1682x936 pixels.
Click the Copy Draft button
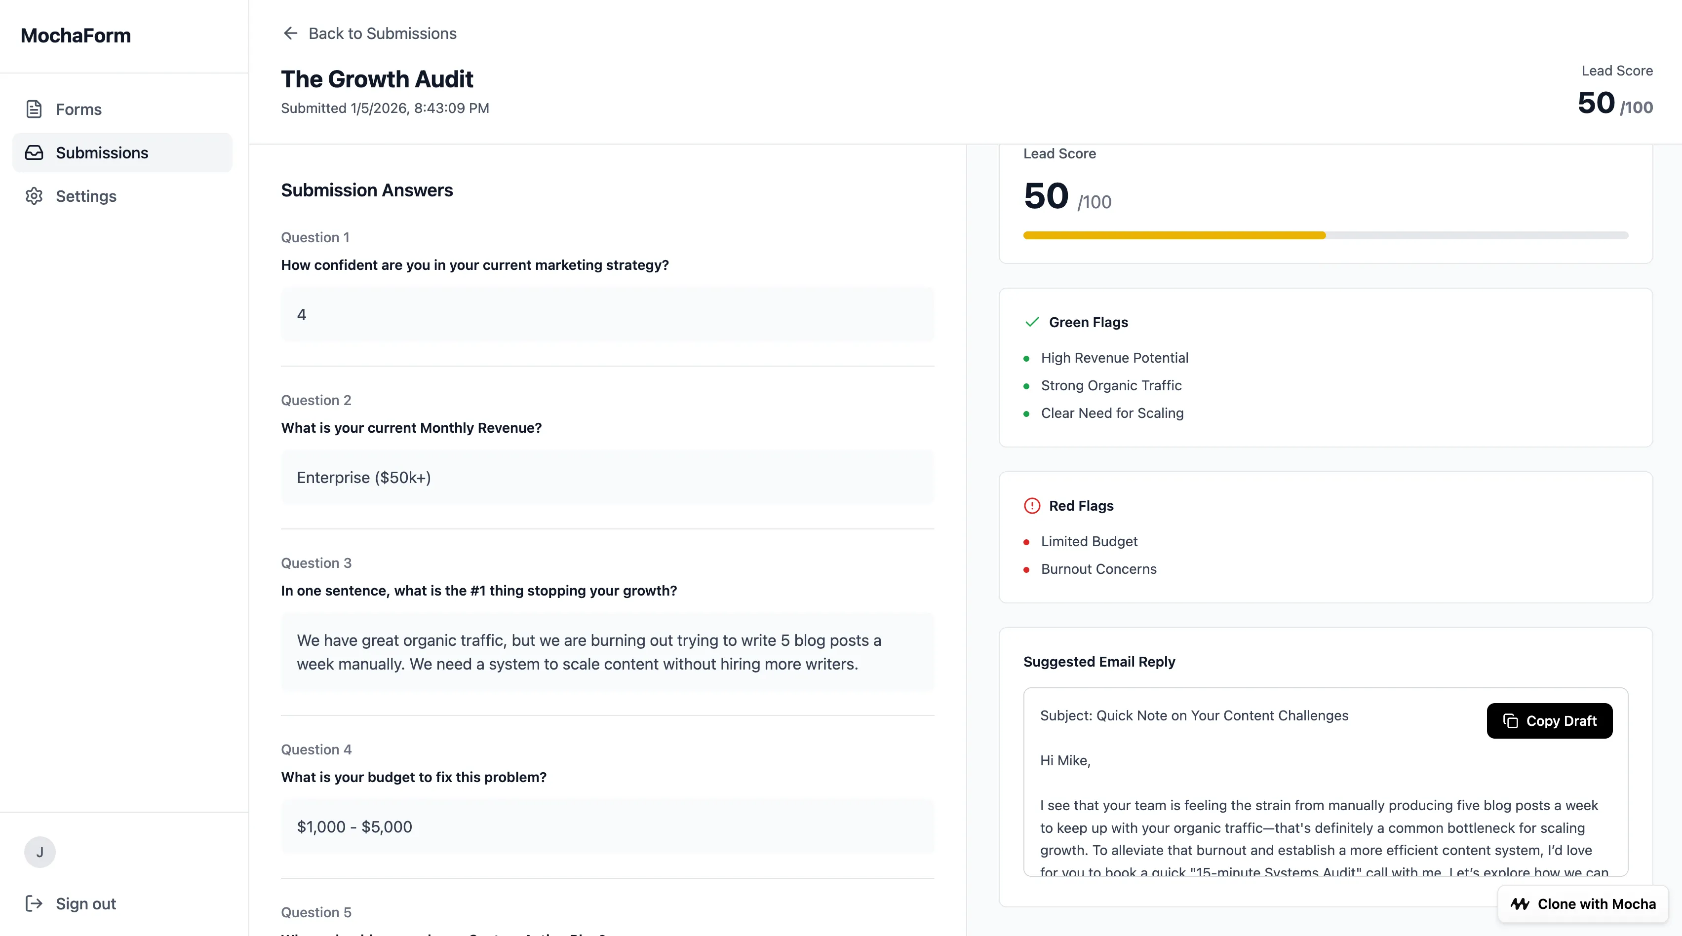pos(1550,720)
